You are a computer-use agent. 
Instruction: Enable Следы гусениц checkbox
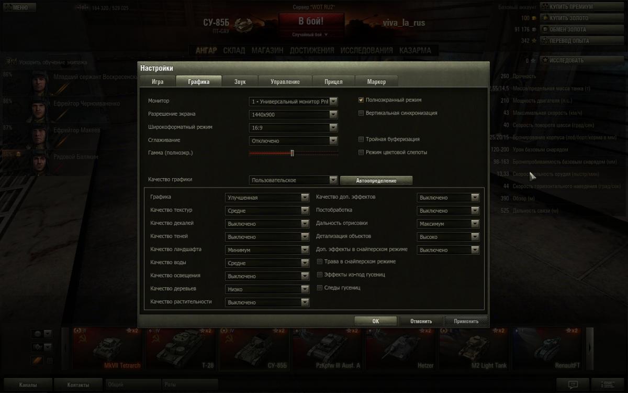(x=320, y=288)
